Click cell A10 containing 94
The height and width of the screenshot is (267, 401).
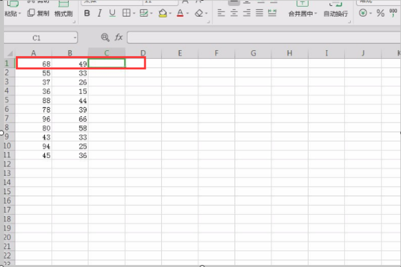(34, 146)
